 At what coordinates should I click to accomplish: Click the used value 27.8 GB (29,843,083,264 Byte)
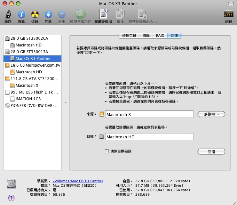162,190
